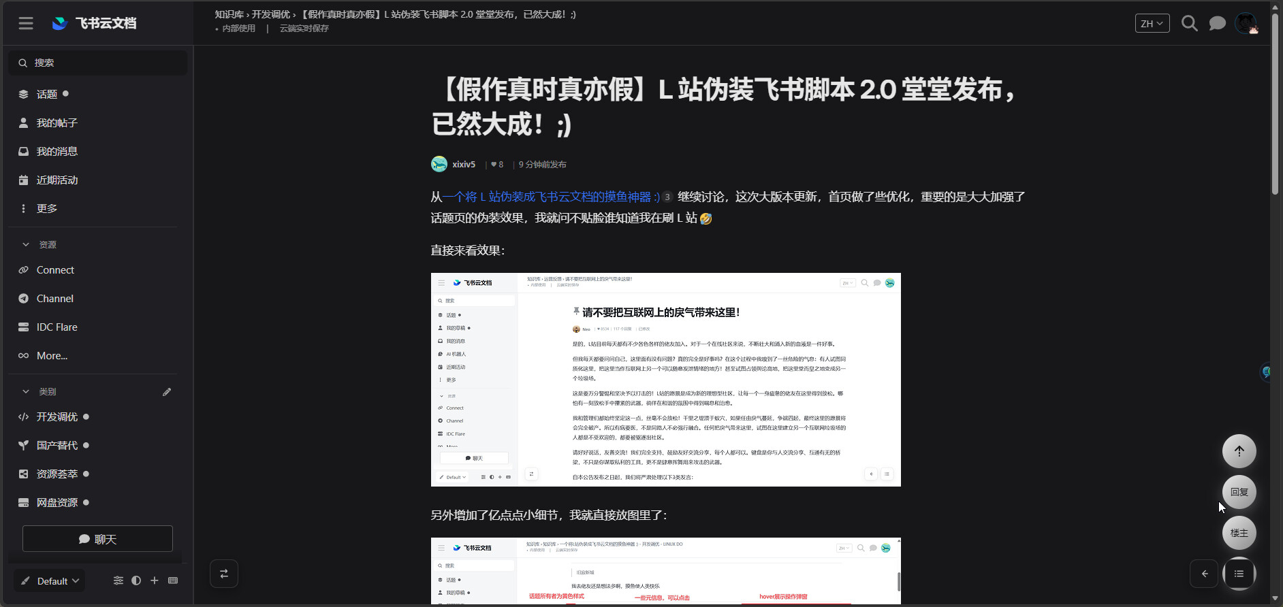Toggle the 楼主 original-poster filter

point(1239,533)
